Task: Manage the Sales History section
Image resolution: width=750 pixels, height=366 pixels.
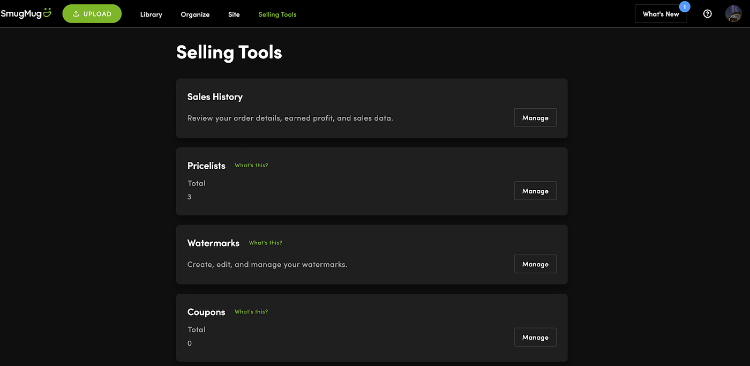Action: [535, 118]
